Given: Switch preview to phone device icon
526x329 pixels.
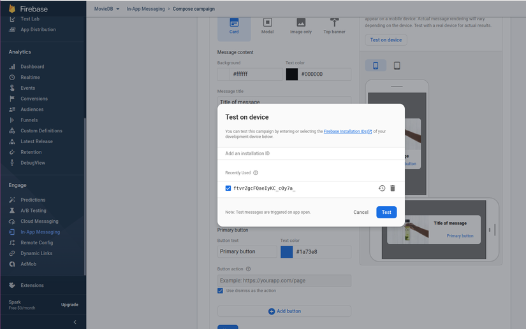Looking at the screenshot, I should (376, 66).
